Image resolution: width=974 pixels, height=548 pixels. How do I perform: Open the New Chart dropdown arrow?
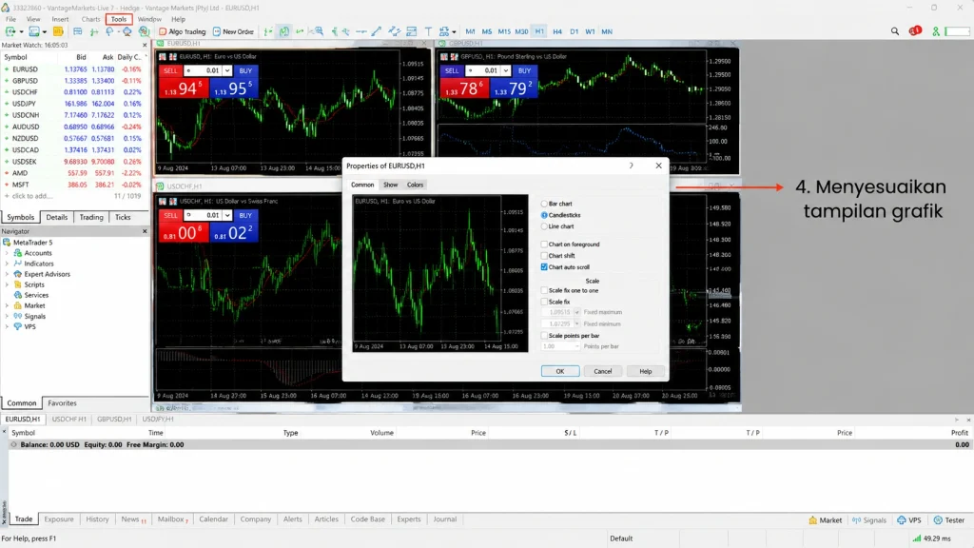coord(21,31)
